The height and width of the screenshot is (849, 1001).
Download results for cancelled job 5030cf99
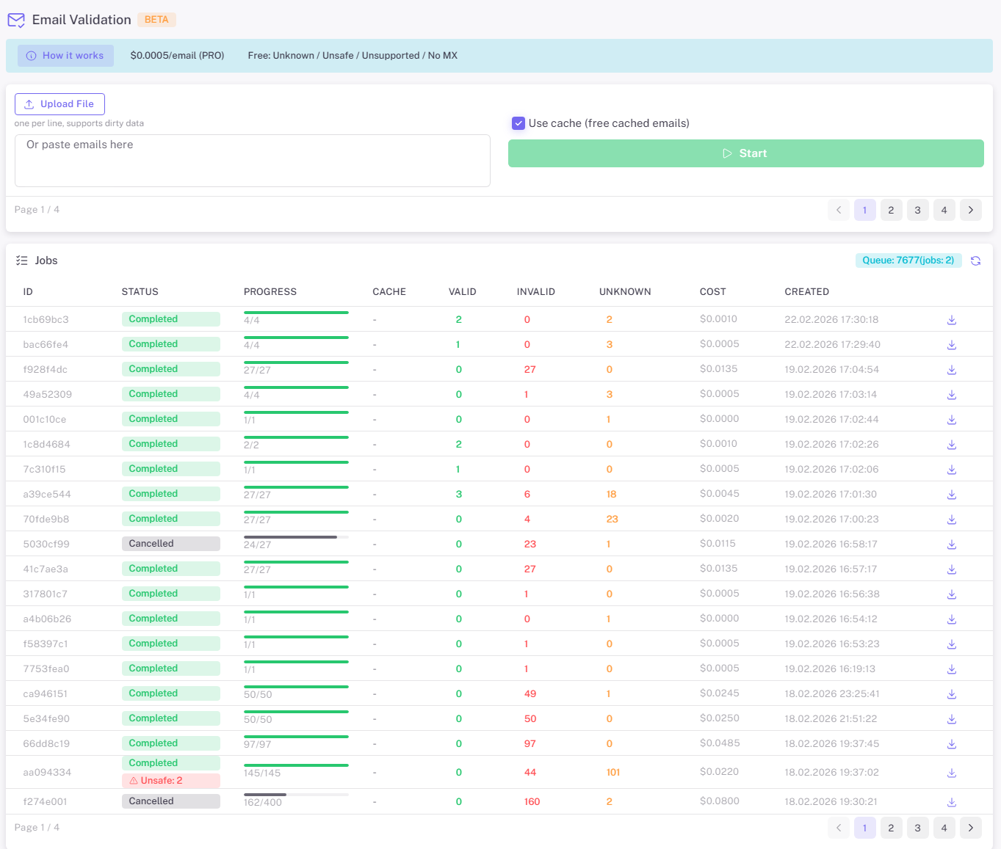(x=951, y=544)
